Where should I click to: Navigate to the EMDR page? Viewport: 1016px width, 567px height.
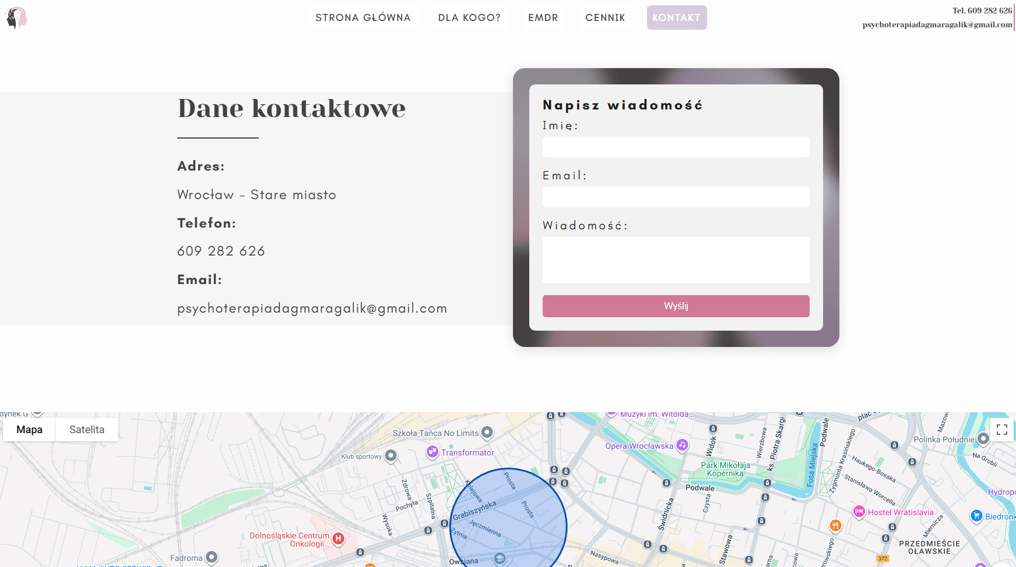[x=543, y=17]
